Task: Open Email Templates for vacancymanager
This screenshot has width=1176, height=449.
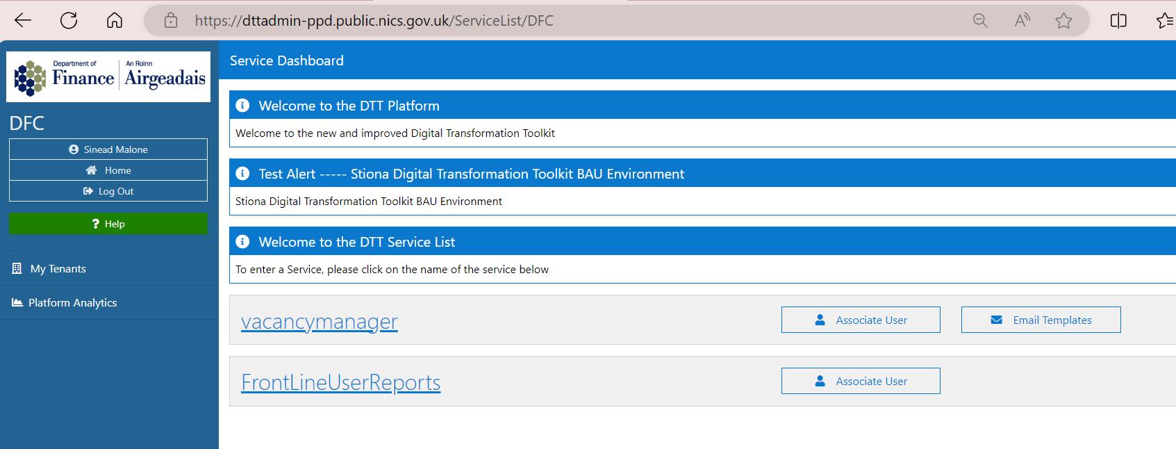Action: click(x=1041, y=320)
